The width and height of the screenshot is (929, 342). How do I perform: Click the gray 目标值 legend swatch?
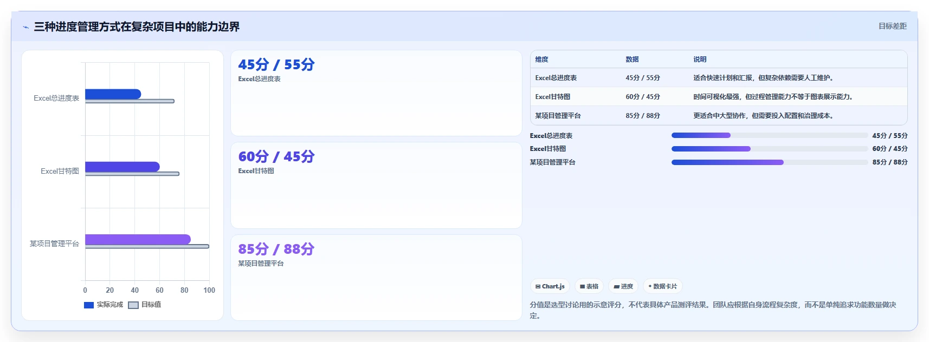click(133, 305)
